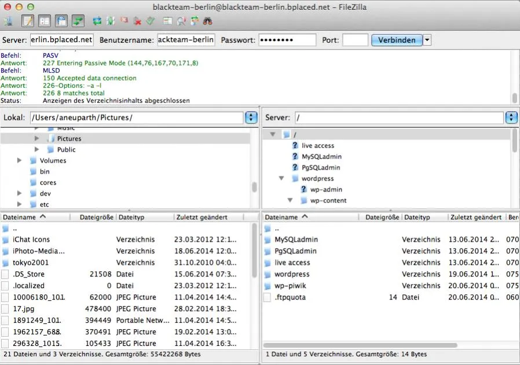This screenshot has height=365, width=520.
Task: Open the binoculars file search icon
Action: (208, 21)
